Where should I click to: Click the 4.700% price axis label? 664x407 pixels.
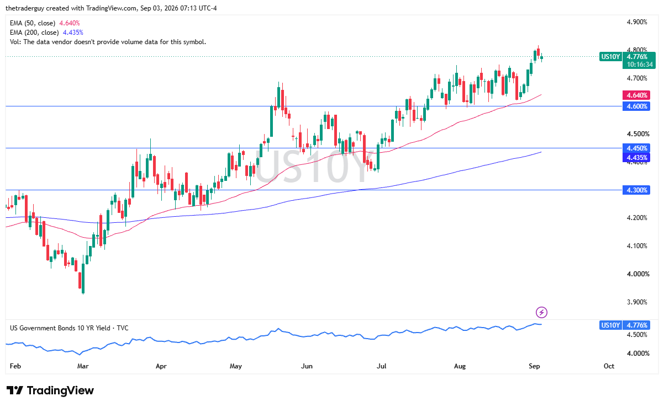pos(637,78)
